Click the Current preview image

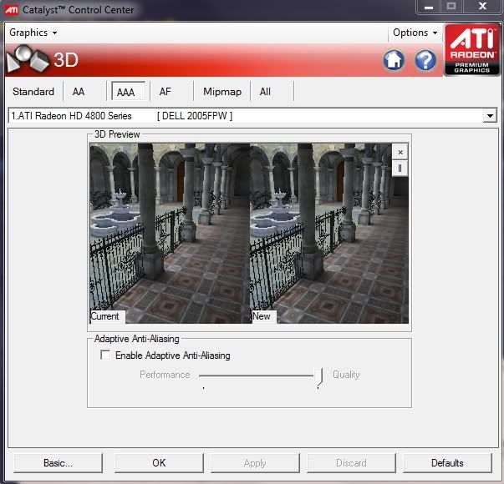click(170, 234)
